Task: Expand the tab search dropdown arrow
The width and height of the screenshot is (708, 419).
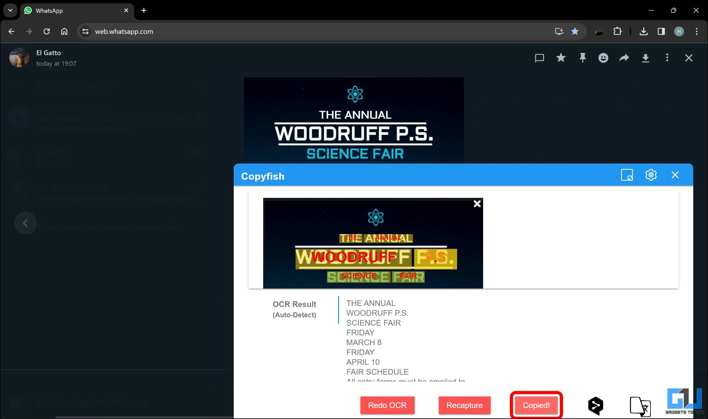Action: pyautogui.click(x=10, y=10)
